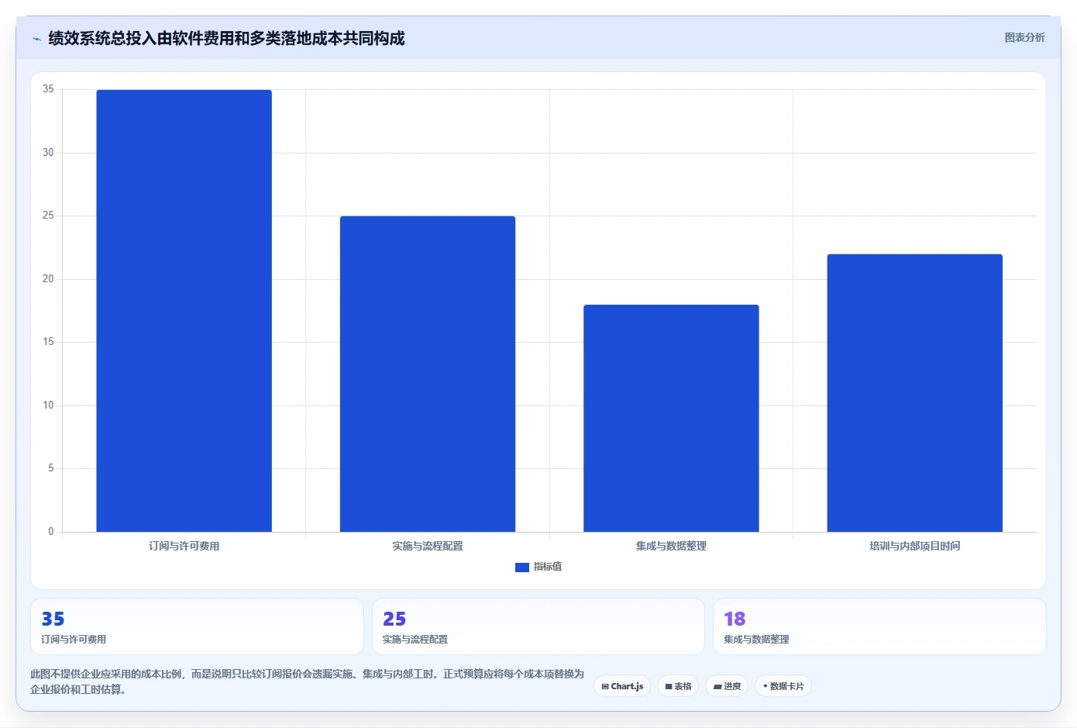1077x728 pixels.
Task: Click the Chart.js tag
Action: click(x=622, y=686)
